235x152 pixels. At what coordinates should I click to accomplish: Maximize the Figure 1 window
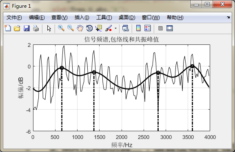point(207,4)
